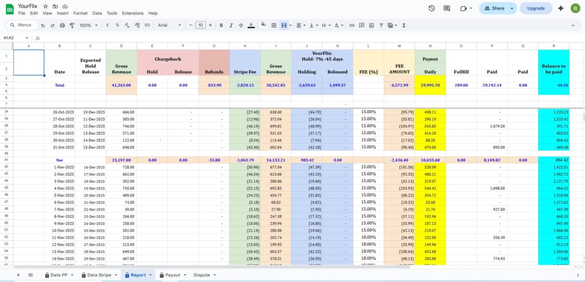The height and width of the screenshot is (282, 585).
Task: Click the Share button
Action: pos(494,8)
